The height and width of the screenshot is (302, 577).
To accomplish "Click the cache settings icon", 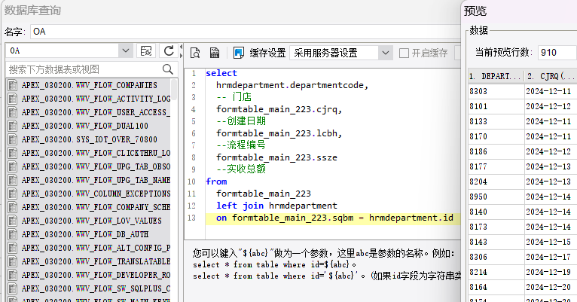I will coord(239,53).
